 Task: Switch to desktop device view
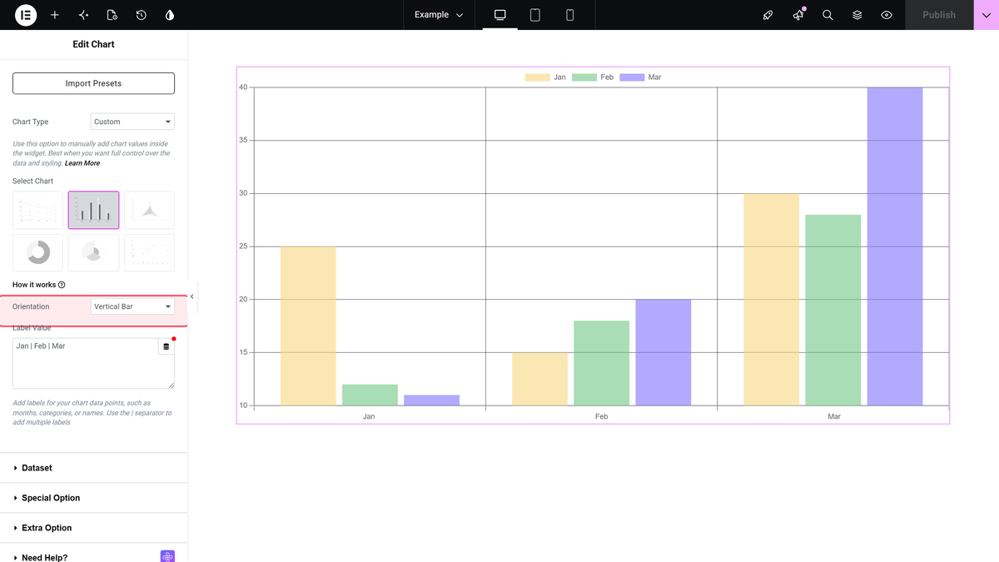pyautogui.click(x=500, y=15)
